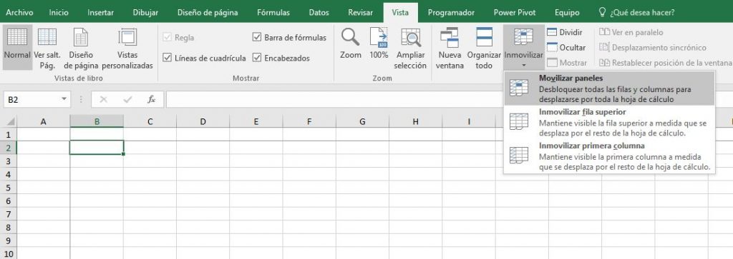
Task: Click the Mostrar window button
Action: (567, 62)
